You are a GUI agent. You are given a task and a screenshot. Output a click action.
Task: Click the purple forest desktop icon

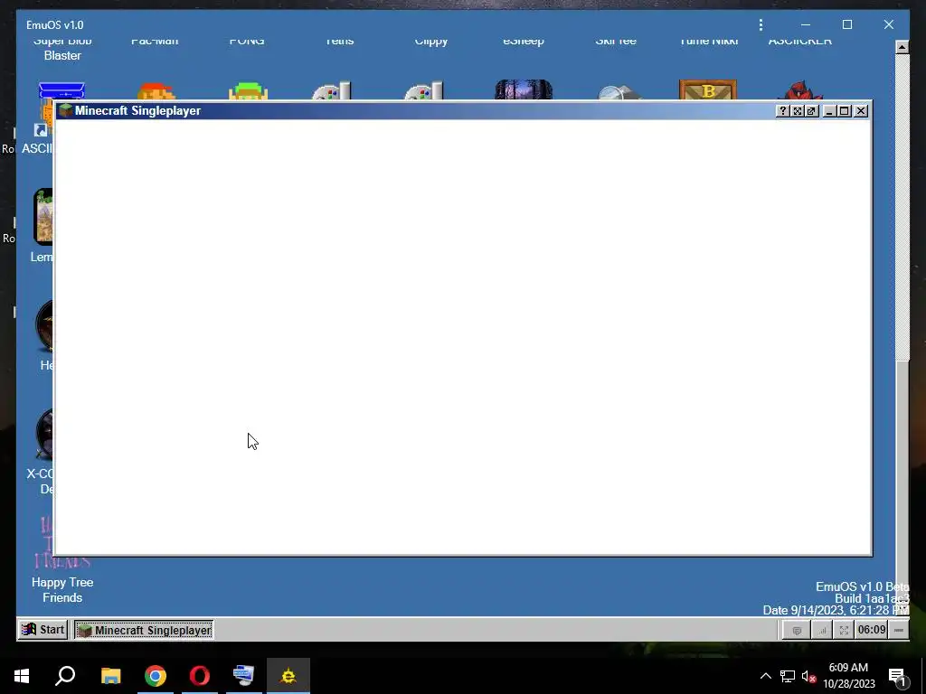pos(524,89)
